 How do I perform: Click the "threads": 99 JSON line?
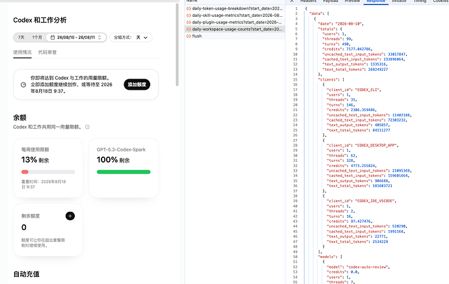[337, 39]
